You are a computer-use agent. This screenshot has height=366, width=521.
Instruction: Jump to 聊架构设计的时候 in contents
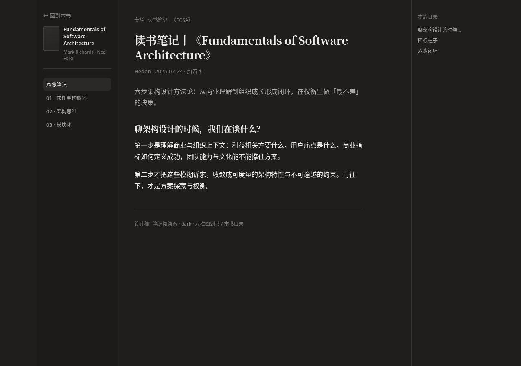(439, 30)
